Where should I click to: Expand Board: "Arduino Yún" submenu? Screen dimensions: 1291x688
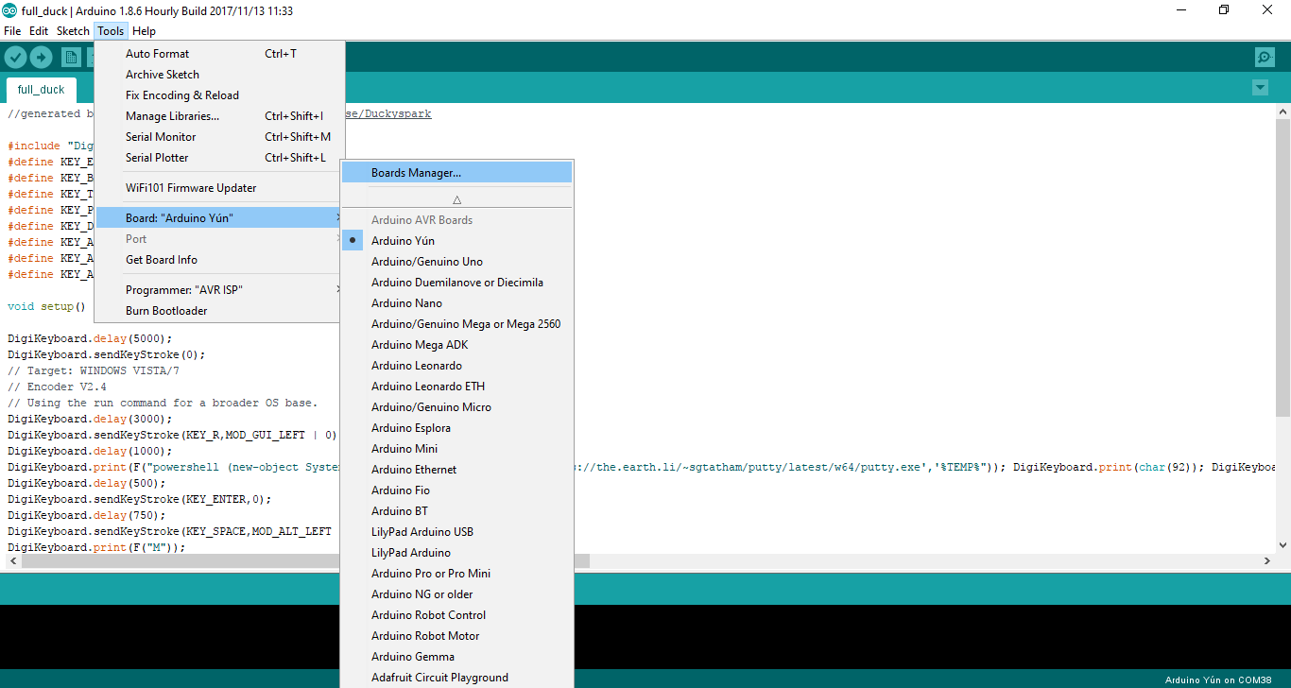pyautogui.click(x=219, y=218)
